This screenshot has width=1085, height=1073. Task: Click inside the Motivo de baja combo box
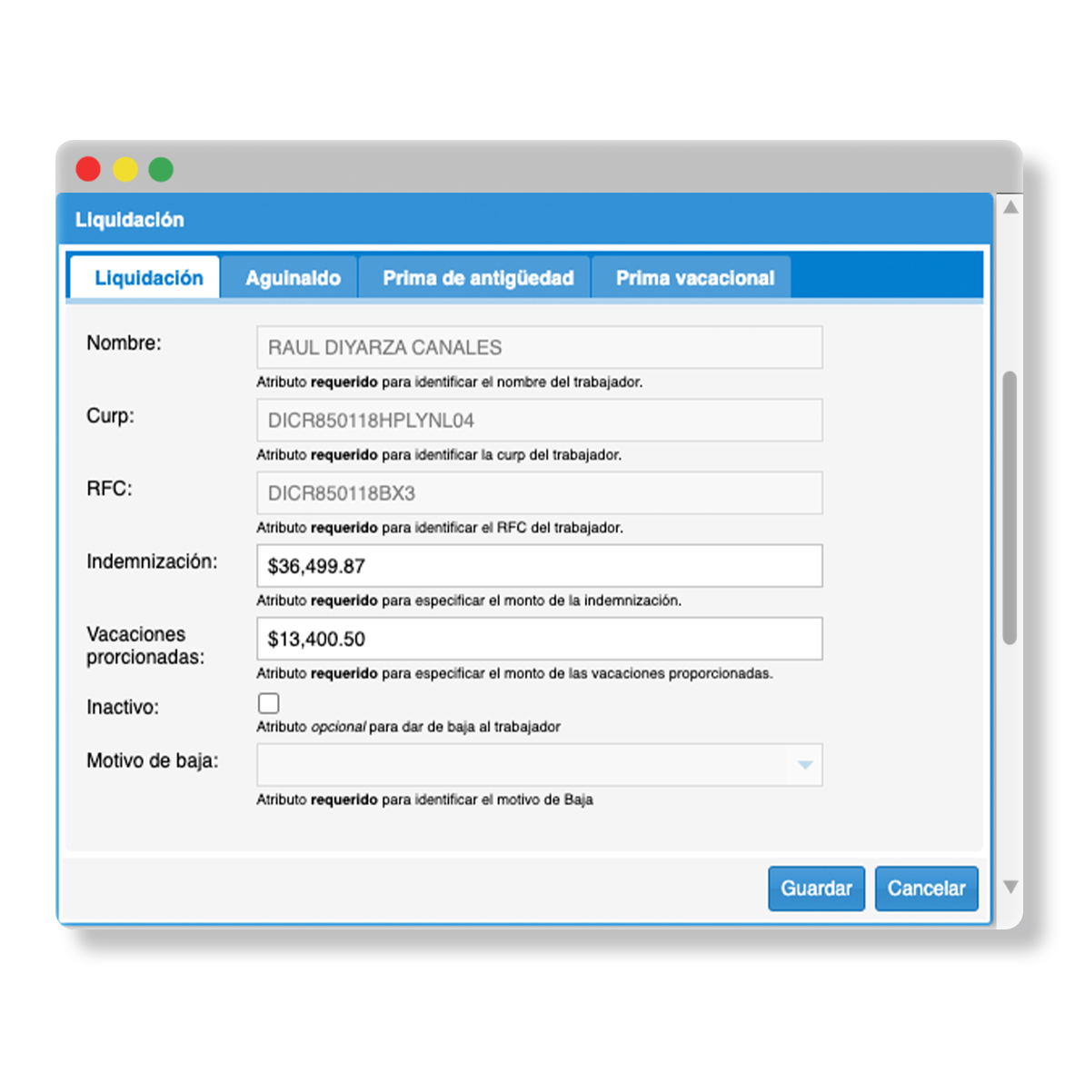(523, 765)
